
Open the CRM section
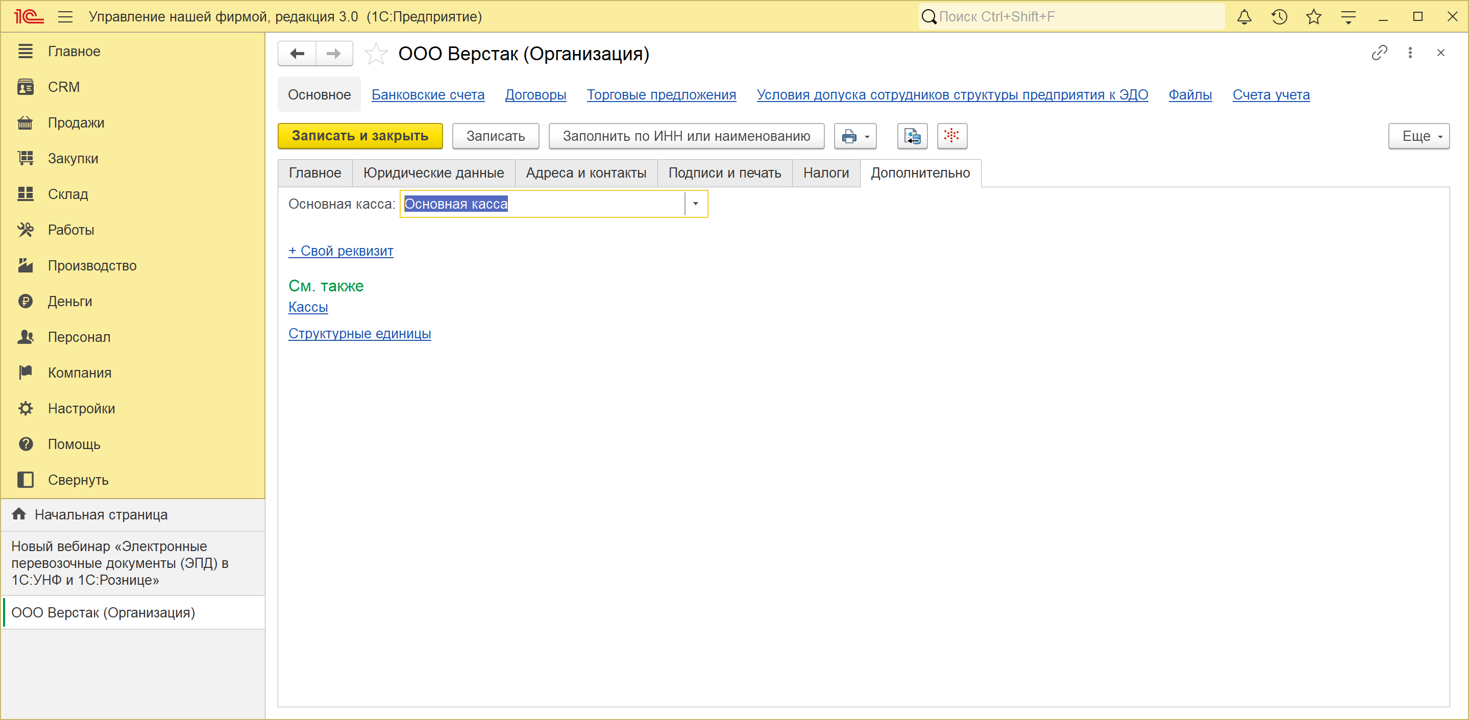pos(132,87)
